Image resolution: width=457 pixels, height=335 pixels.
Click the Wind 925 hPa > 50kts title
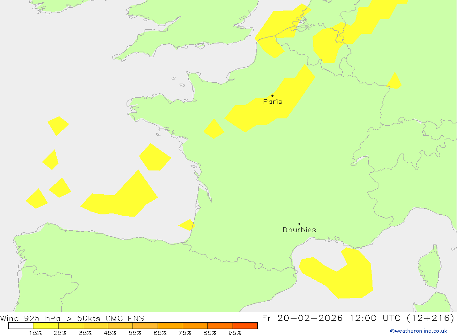point(50,319)
